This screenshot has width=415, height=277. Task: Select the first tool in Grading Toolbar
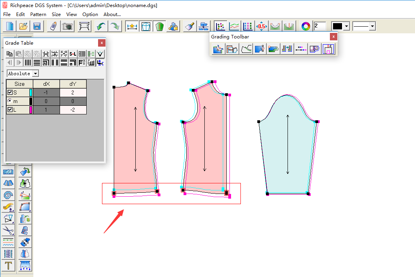point(218,49)
